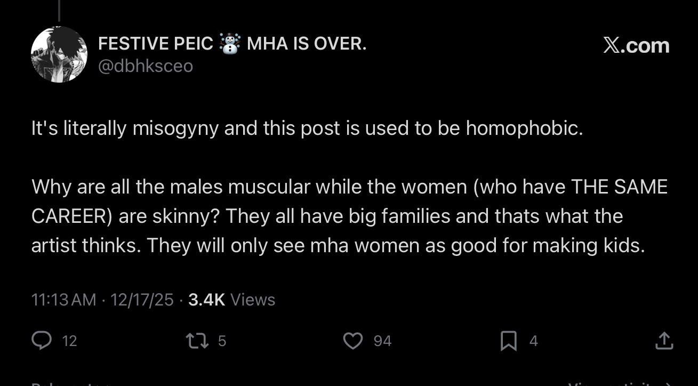Click the reply speech bubble icon
698x386 pixels.
coord(41,340)
